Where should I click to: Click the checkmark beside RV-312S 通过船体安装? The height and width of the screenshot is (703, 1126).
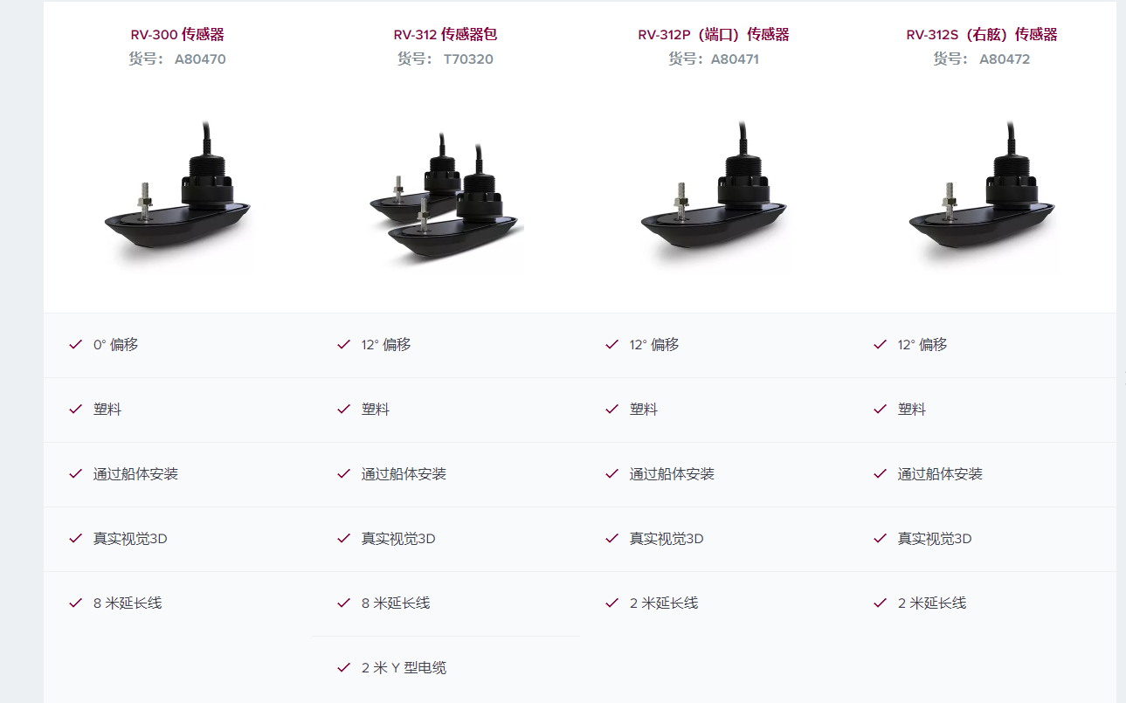880,474
